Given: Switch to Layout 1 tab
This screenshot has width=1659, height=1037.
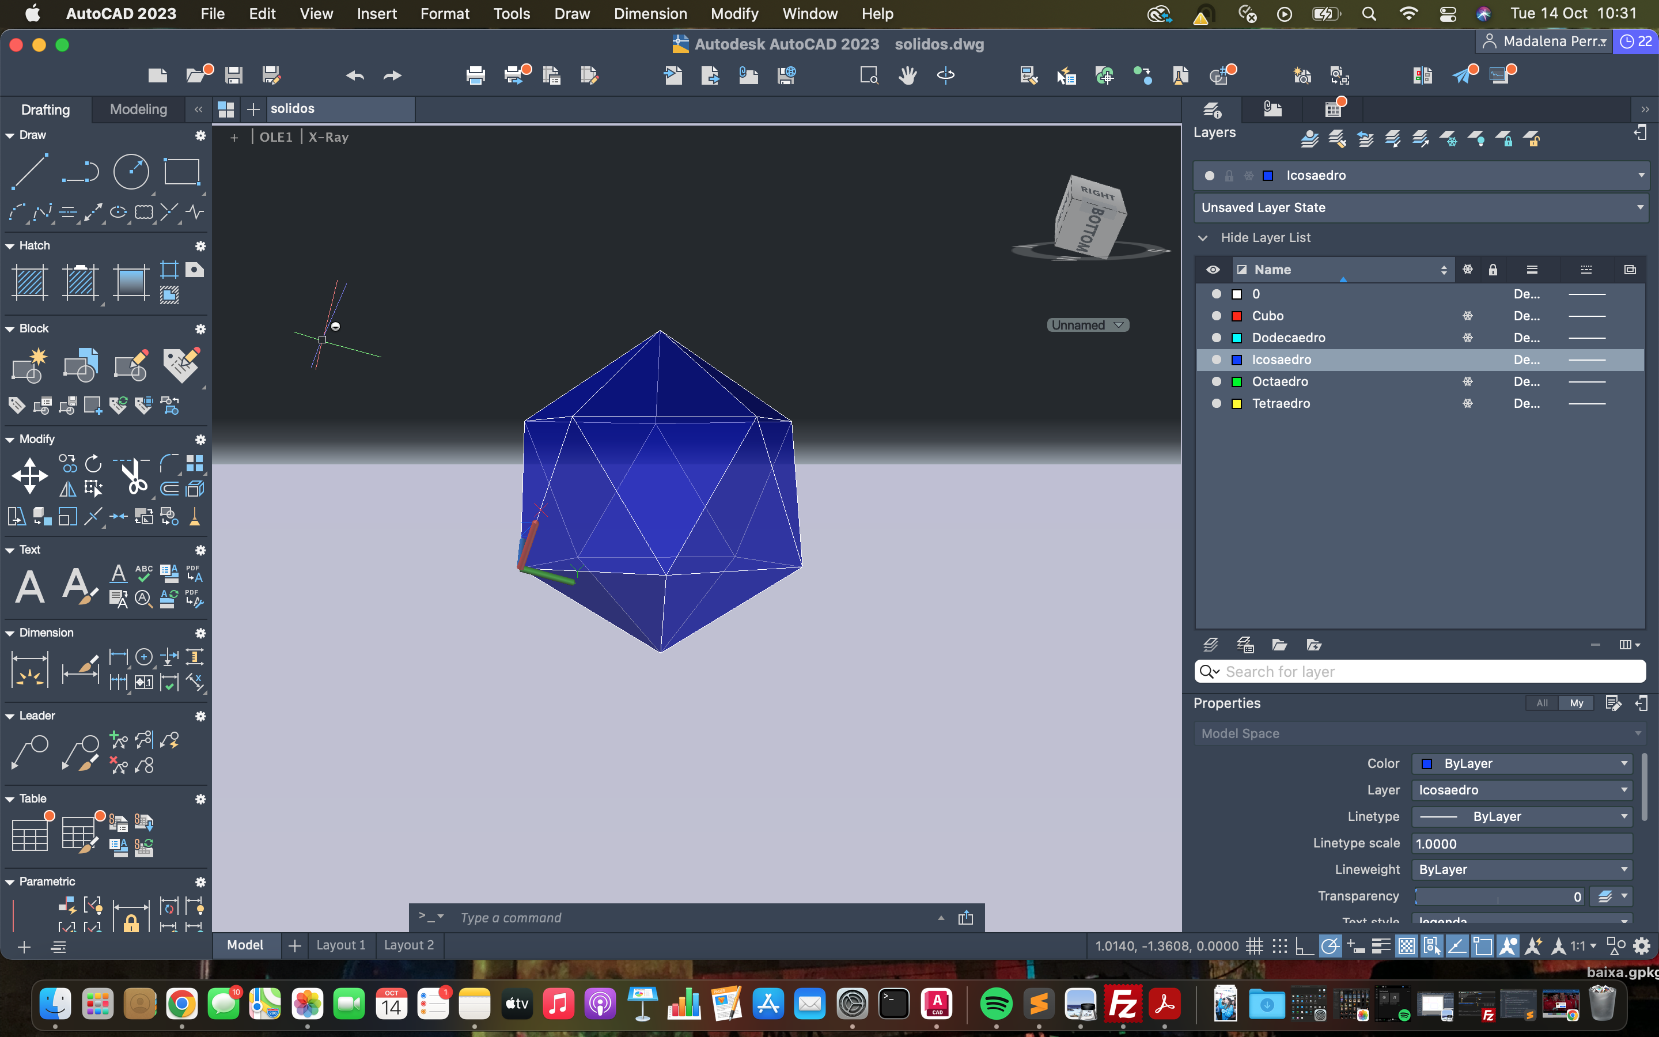Looking at the screenshot, I should pos(340,945).
